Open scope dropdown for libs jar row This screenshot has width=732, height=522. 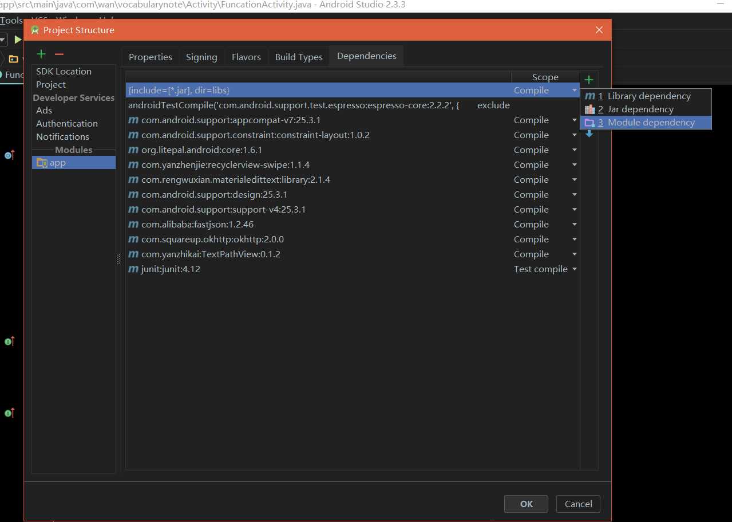[574, 91]
